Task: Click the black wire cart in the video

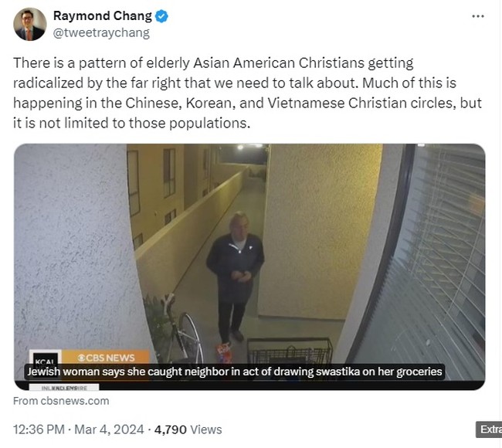Action: 290,351
